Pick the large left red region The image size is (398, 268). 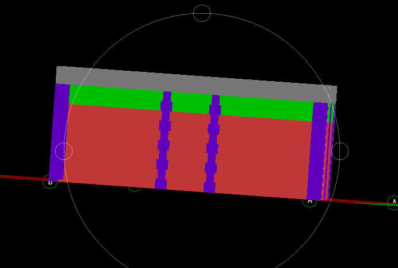tap(113, 146)
